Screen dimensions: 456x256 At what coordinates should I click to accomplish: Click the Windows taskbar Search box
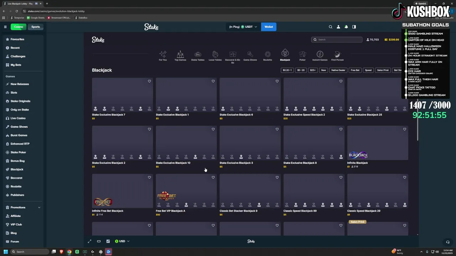[x=30, y=252]
